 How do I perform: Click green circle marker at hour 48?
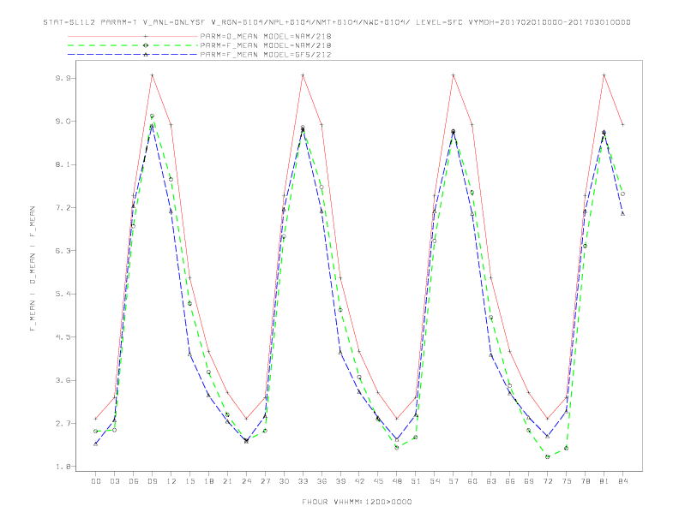click(x=397, y=448)
